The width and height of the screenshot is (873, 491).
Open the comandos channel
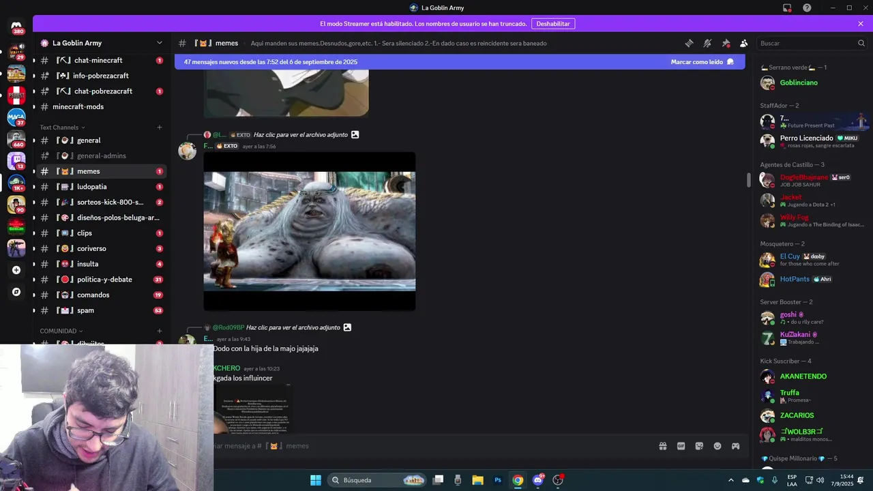(101, 295)
